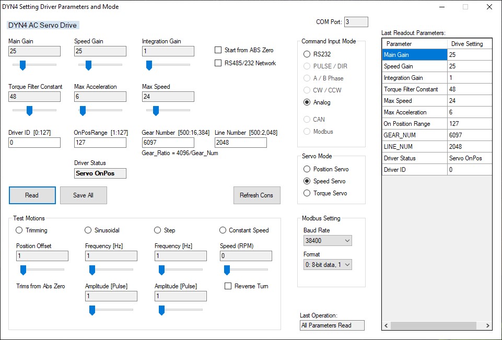This screenshot has height=340, width=502.
Task: Select the LINE_NUM row in readout table
Action: tap(437, 147)
